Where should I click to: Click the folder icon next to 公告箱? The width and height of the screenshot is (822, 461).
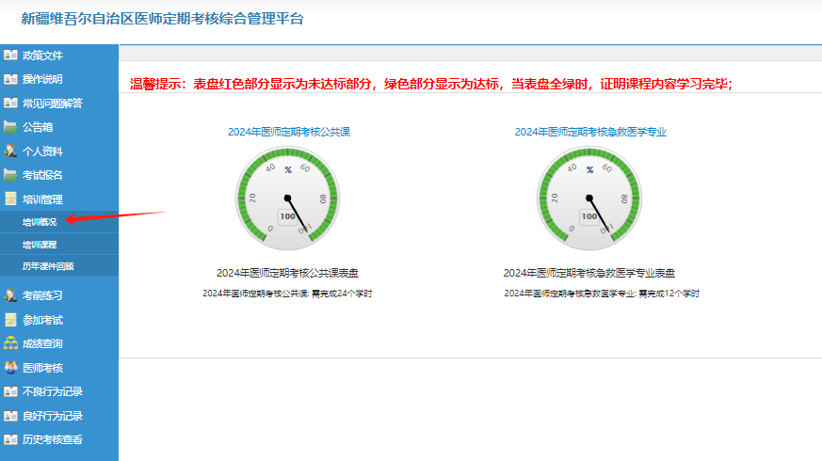pos(10,127)
